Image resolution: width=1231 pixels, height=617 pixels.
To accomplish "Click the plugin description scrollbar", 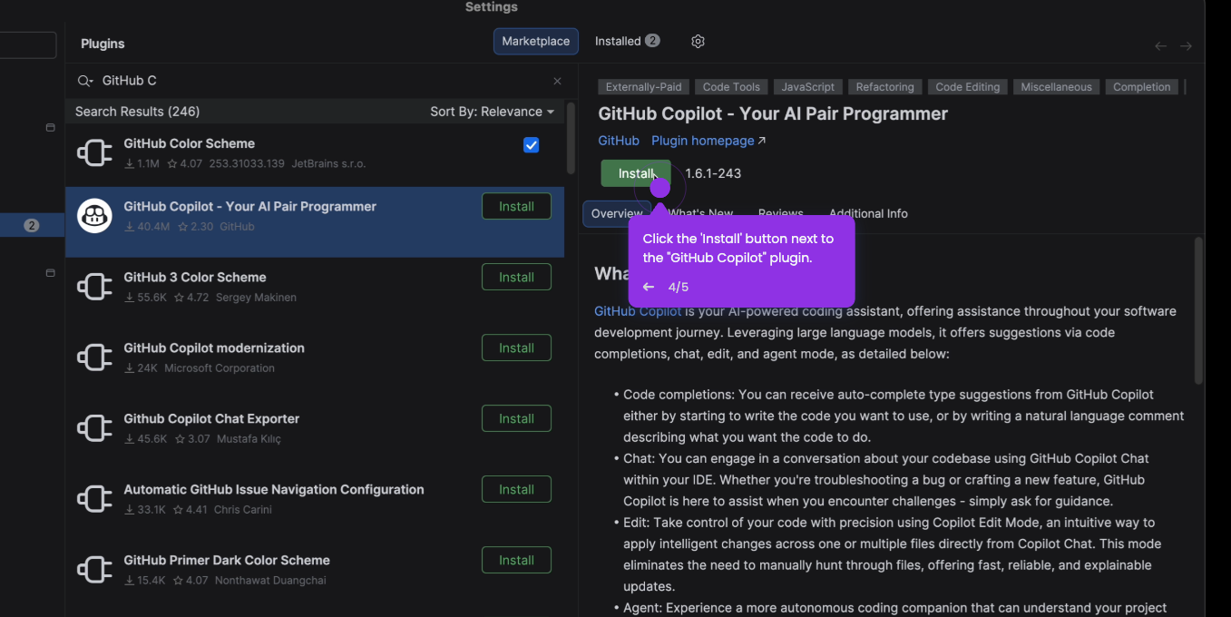I will pyautogui.click(x=1198, y=310).
